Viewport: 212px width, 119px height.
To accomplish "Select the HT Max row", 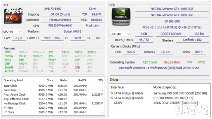I will pyautogui.click(x=53, y=108).
